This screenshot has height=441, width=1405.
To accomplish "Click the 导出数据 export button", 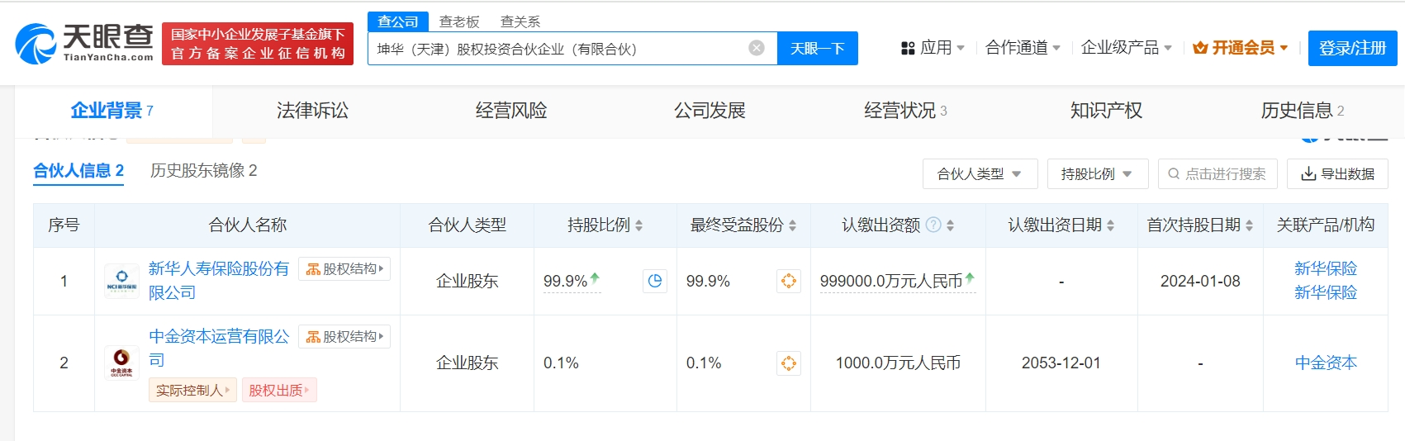I will click(x=1338, y=173).
